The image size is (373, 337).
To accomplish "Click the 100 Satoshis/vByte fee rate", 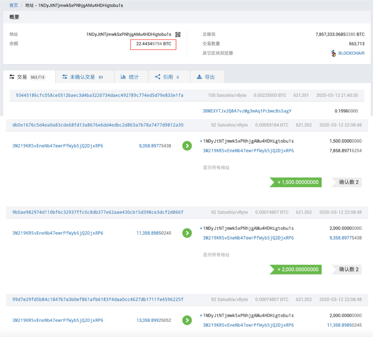I will 227,95.
